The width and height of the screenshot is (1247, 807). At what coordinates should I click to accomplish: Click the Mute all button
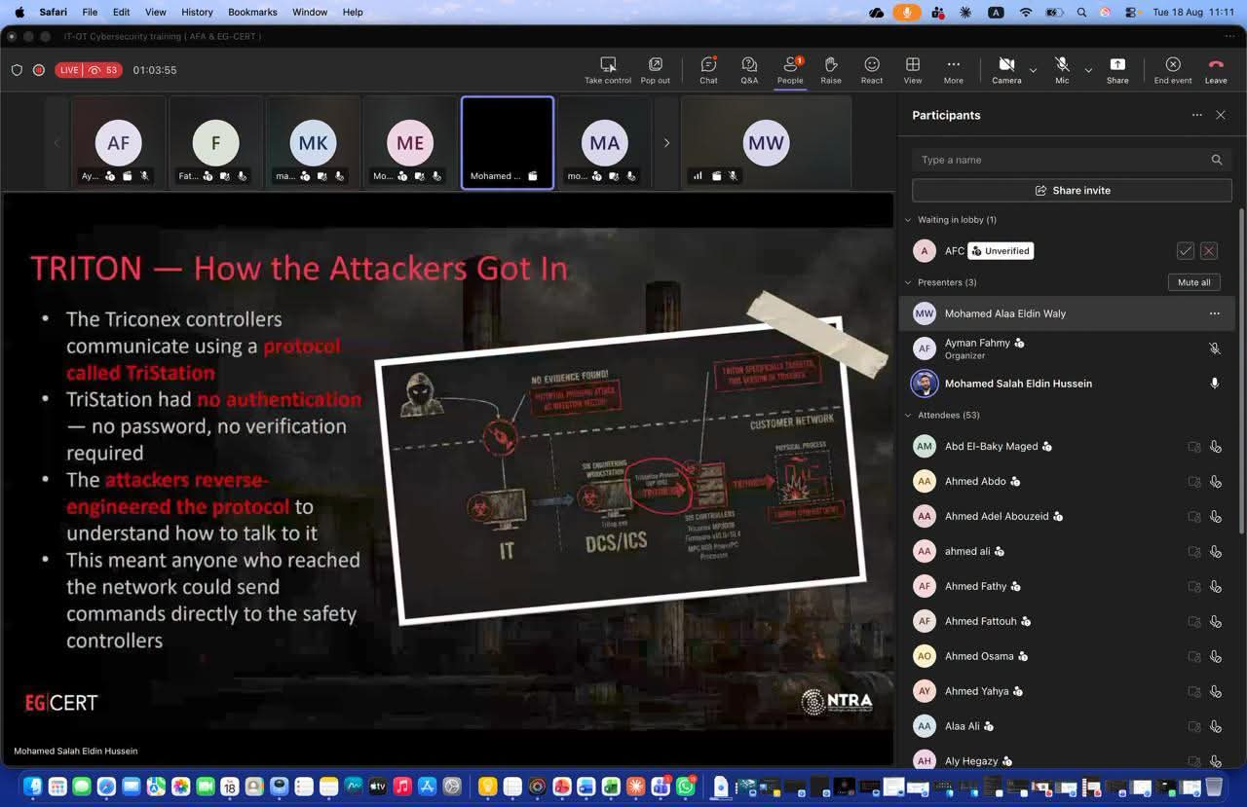pyautogui.click(x=1193, y=282)
